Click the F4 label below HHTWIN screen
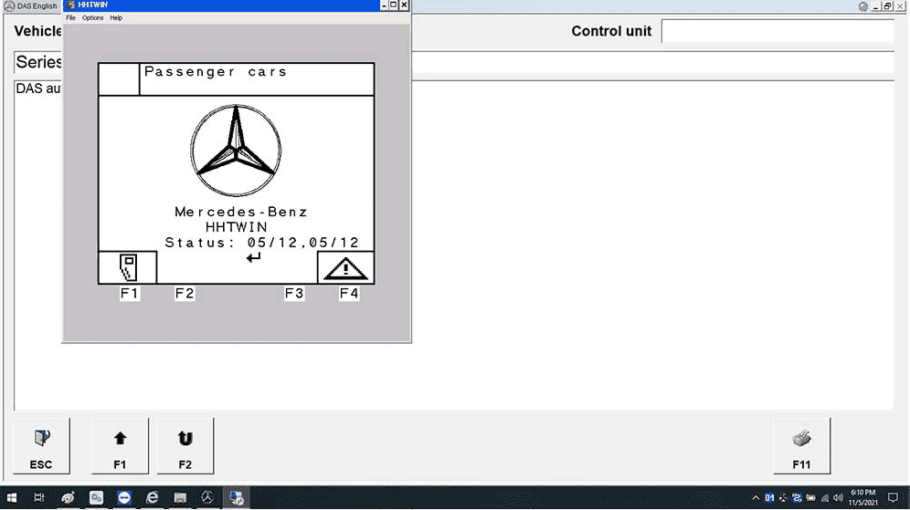 [349, 293]
